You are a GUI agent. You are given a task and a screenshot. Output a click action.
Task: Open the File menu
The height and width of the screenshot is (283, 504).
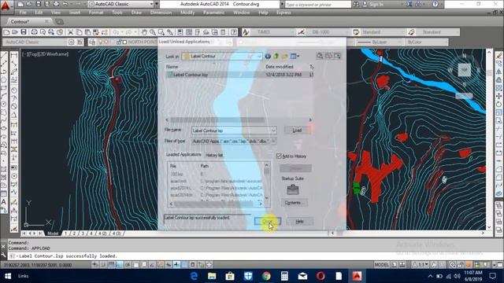[x=23, y=13]
